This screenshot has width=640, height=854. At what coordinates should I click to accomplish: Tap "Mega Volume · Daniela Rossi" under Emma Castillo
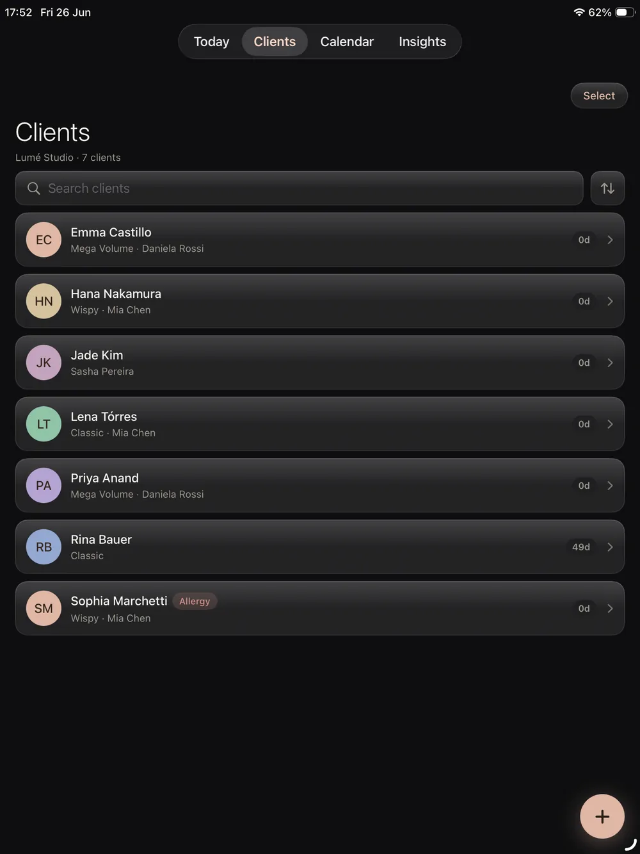pos(137,249)
